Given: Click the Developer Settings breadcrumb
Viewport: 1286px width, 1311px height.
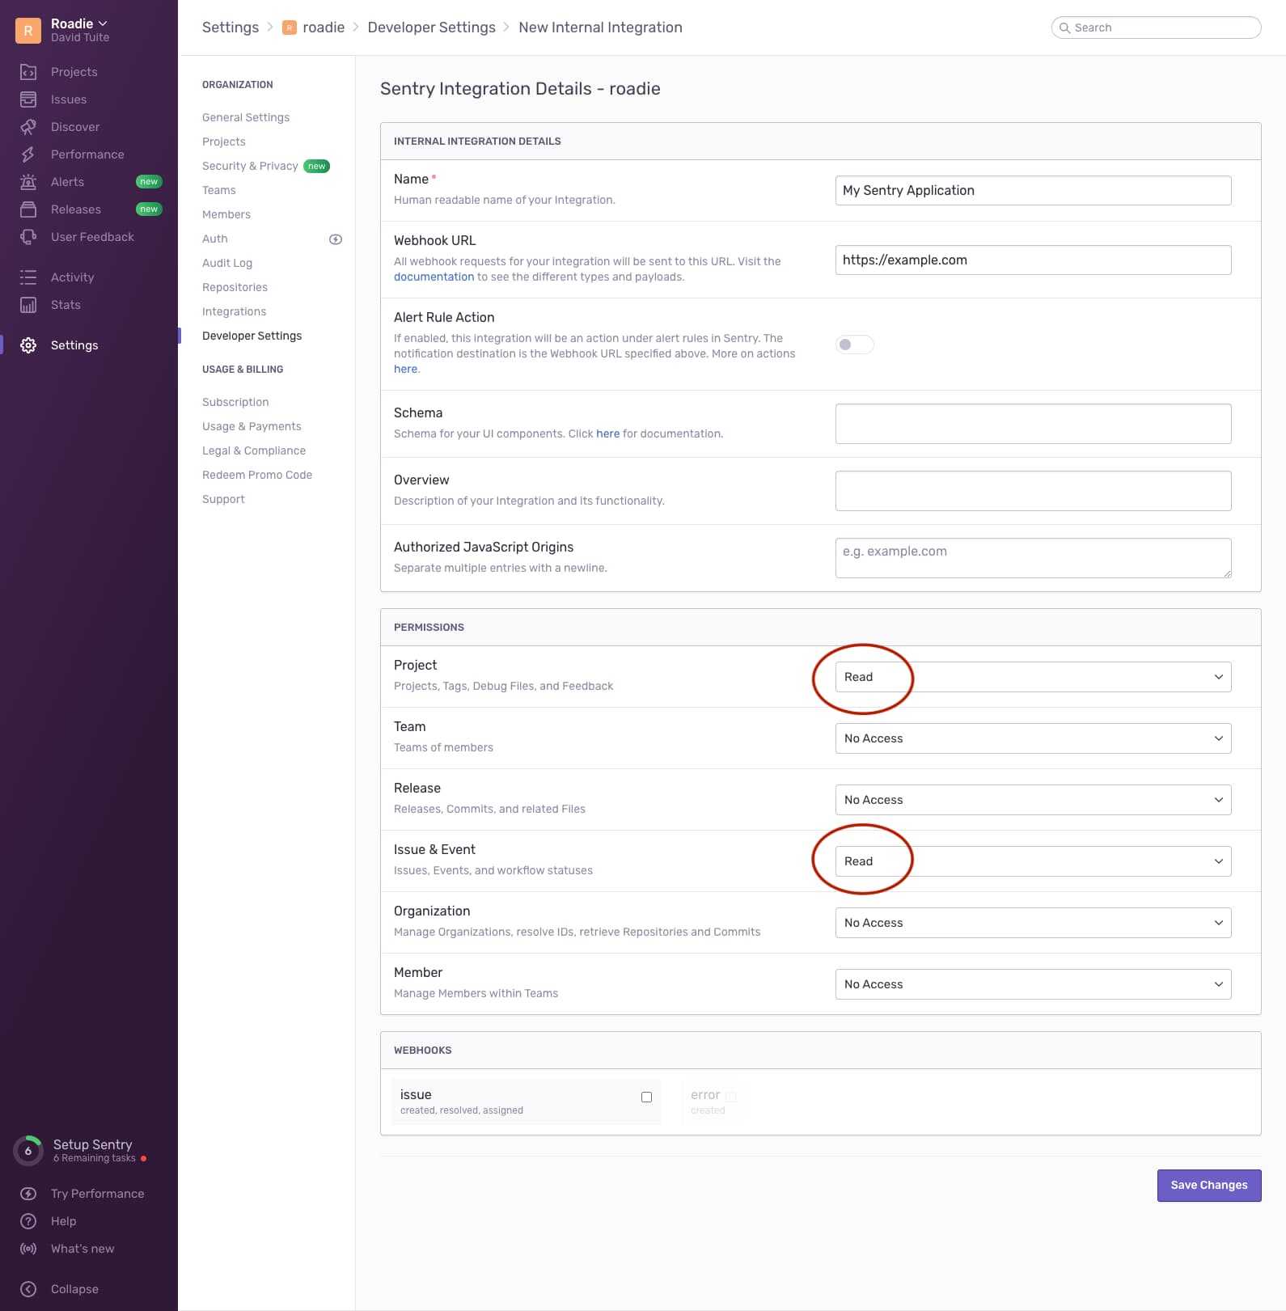Looking at the screenshot, I should tap(431, 27).
